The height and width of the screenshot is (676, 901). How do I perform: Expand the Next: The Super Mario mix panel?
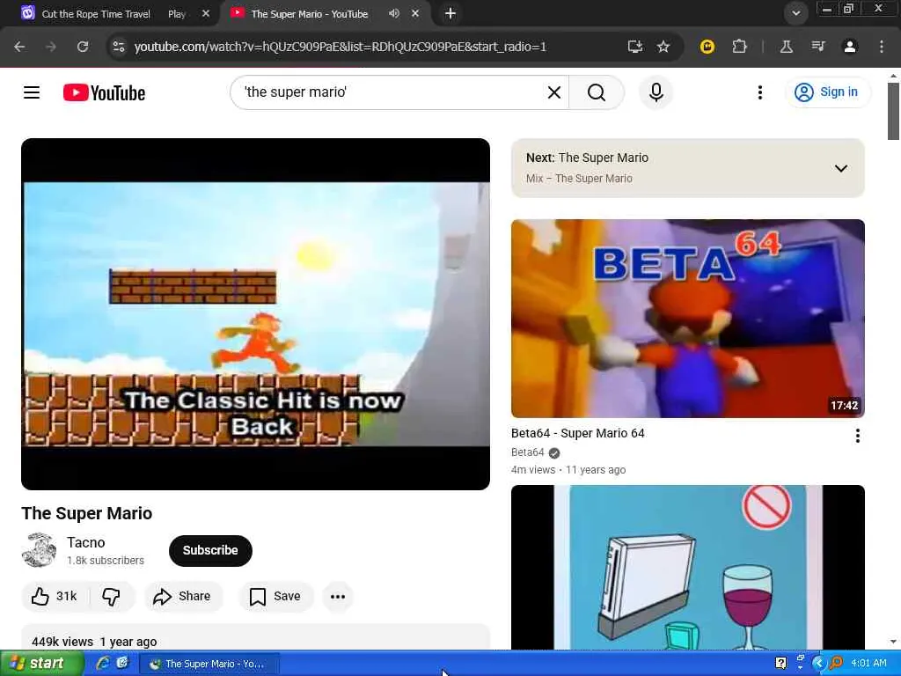point(840,168)
